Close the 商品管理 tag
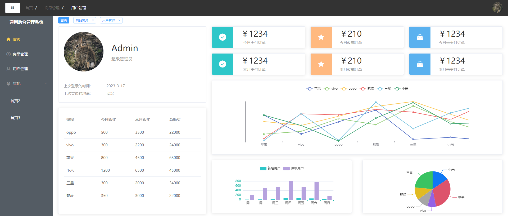508x216 pixels. 93,20
